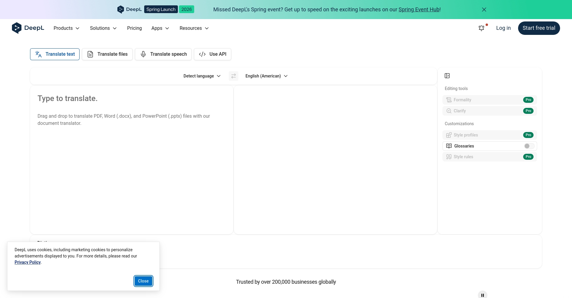Open the Translate speech tab
Image resolution: width=572 pixels, height=298 pixels.
[163, 54]
